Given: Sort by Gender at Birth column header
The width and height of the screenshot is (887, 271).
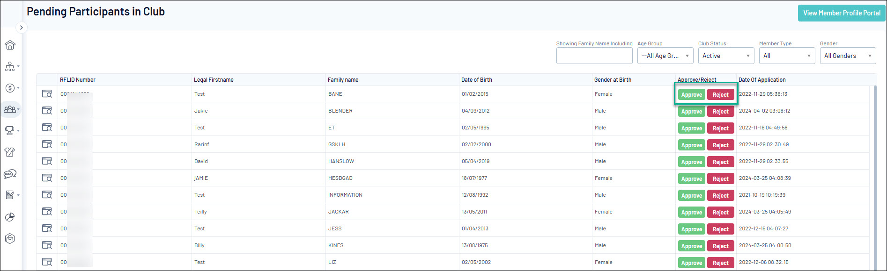Looking at the screenshot, I should point(613,80).
